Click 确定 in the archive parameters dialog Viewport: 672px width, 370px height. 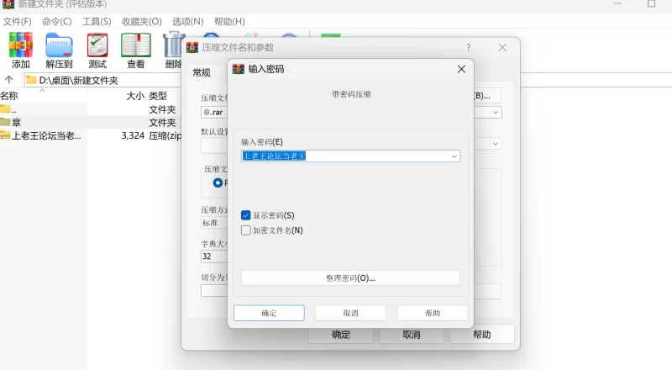(341, 335)
